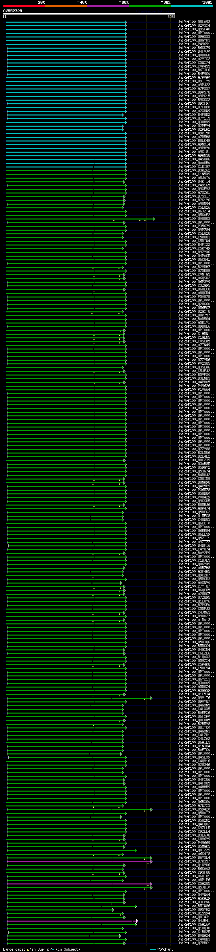Viewport: 216px width, 952px height.
Task: Select label UniRef100_C4Y874
Action: pyautogui.click(x=194, y=549)
